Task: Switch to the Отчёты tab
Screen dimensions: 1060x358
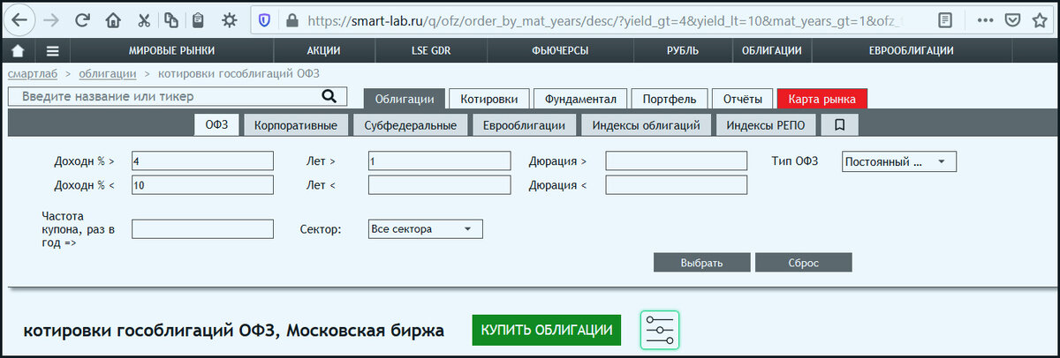Action: pos(742,100)
